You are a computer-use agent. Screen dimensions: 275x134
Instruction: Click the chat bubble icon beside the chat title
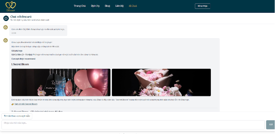click(6, 18)
